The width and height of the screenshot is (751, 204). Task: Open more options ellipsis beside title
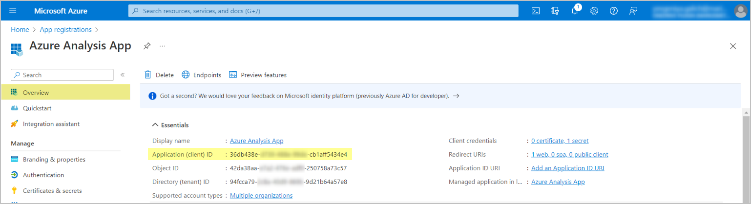(x=163, y=46)
